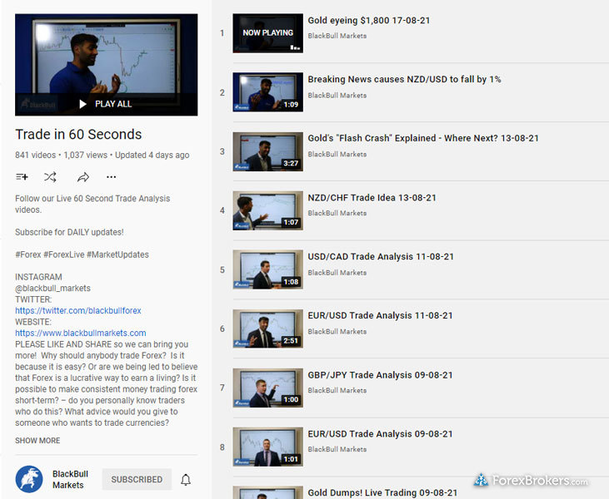Open title 'Breaking News causes NZD/USD to fall'

coord(404,80)
